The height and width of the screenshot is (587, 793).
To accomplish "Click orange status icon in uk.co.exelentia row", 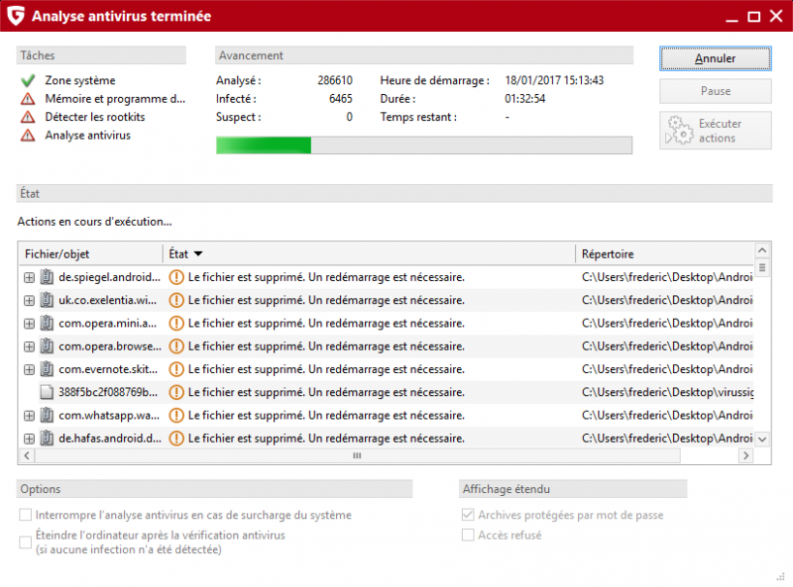I will 176,300.
